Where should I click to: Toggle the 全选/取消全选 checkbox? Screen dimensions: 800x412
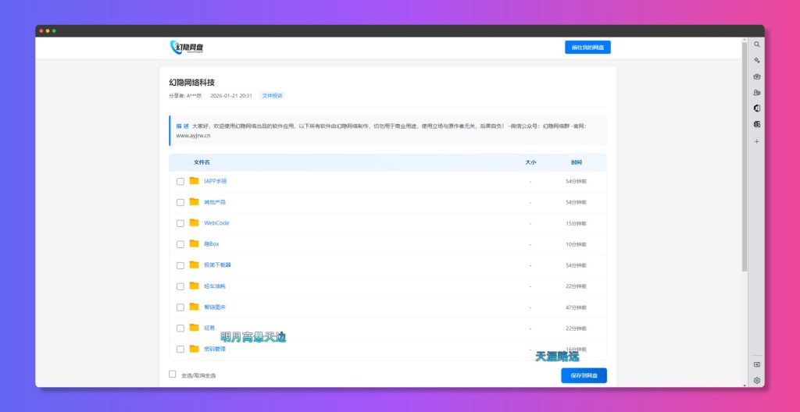tap(173, 375)
